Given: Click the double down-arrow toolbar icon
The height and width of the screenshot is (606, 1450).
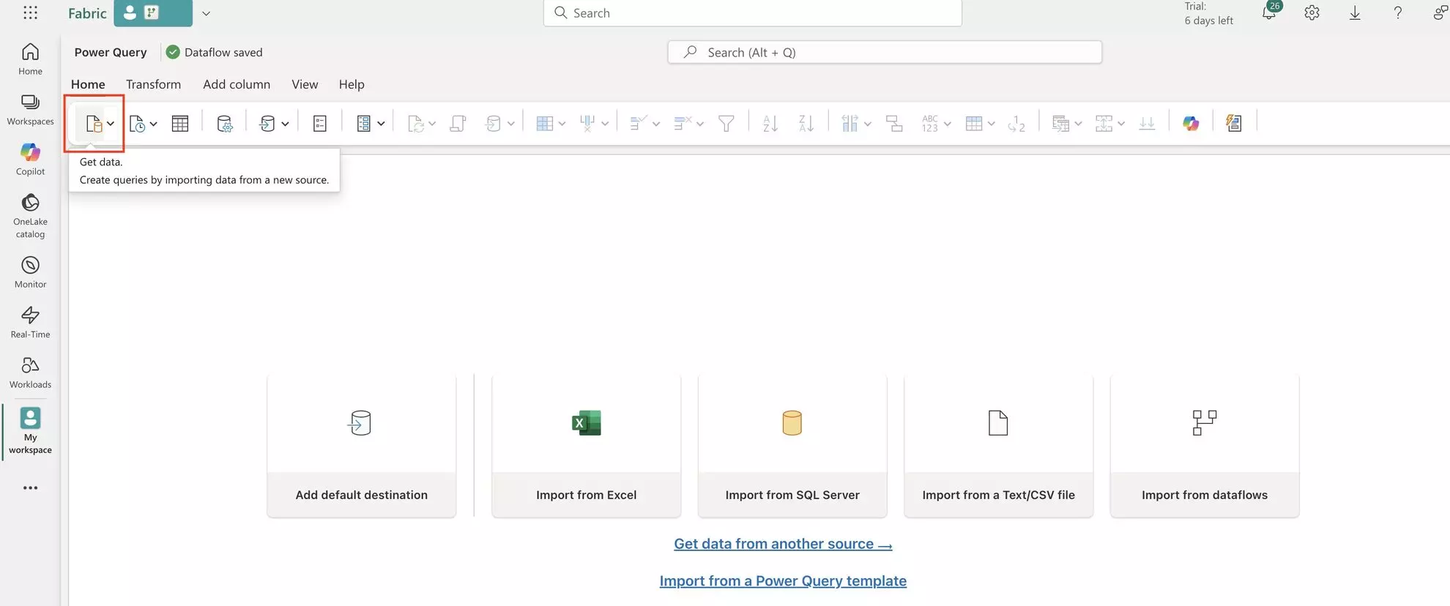Looking at the screenshot, I should tap(1147, 124).
